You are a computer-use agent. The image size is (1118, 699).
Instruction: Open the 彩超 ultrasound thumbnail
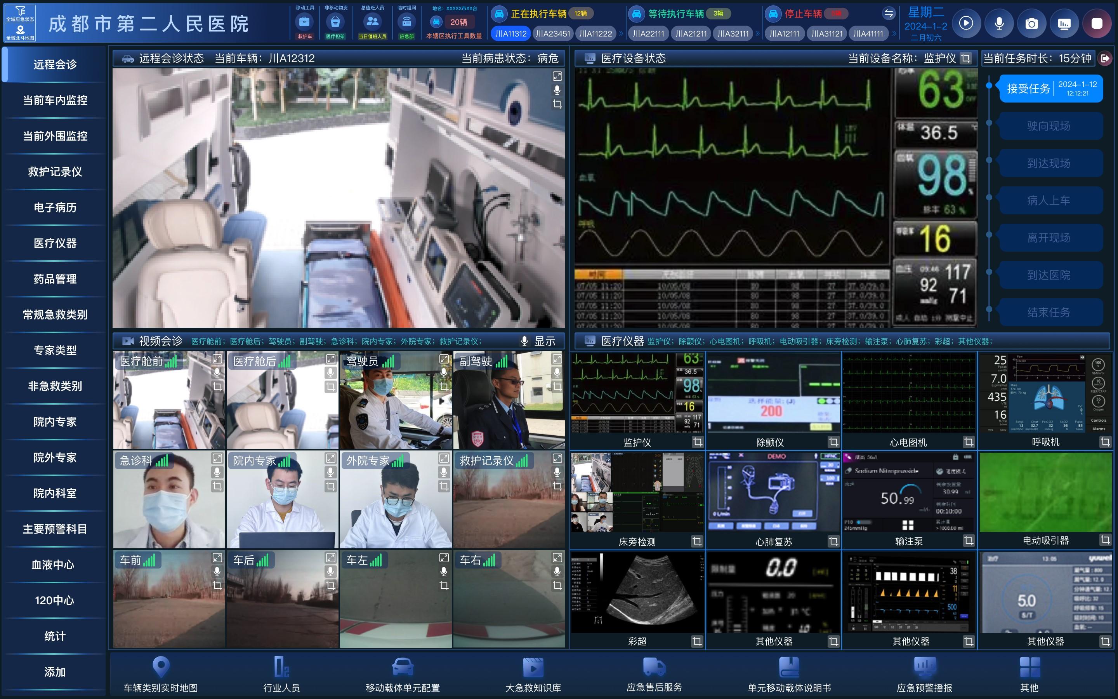637,593
